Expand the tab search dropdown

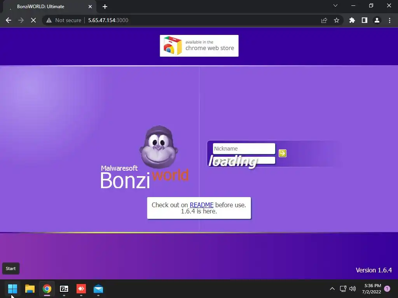[335, 5]
